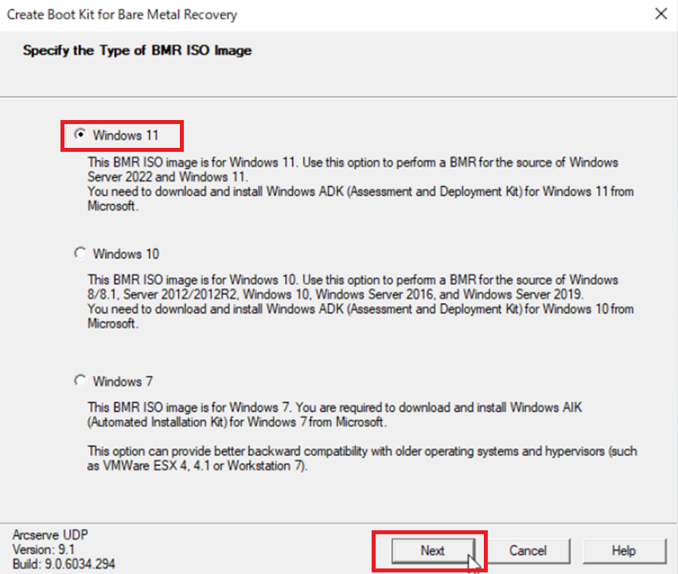
Task: Cancel the boot kit wizard
Action: coord(528,551)
